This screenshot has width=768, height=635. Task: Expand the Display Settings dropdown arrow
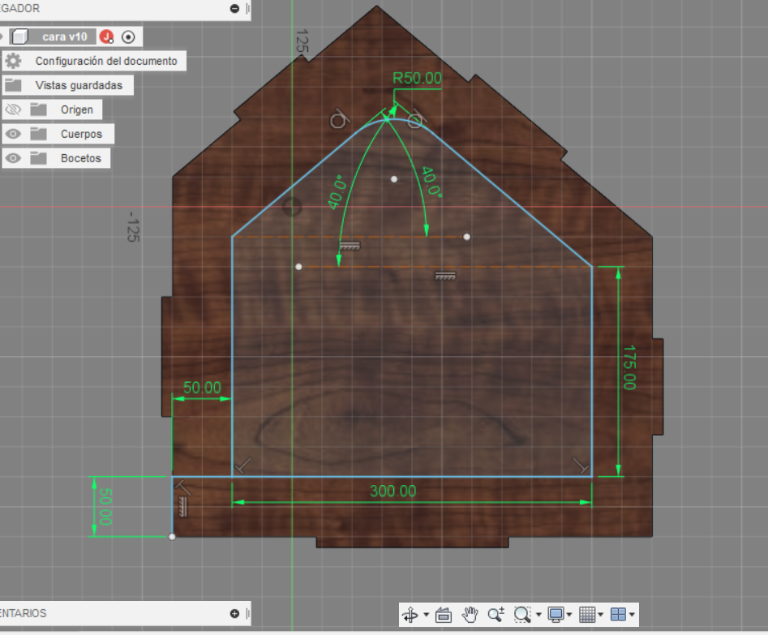tap(569, 615)
